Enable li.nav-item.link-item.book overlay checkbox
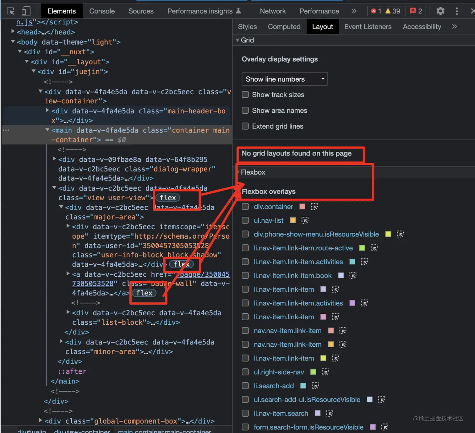This screenshot has height=433, width=475. (245, 276)
